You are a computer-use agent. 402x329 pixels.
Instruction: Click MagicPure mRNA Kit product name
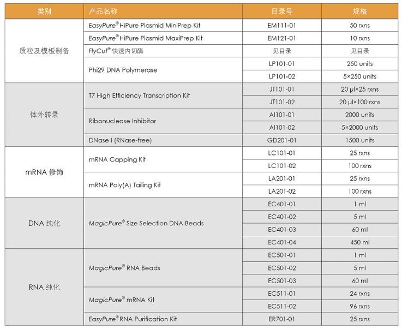click(x=122, y=300)
